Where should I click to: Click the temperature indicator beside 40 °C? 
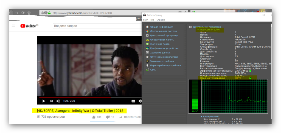[250, 78]
